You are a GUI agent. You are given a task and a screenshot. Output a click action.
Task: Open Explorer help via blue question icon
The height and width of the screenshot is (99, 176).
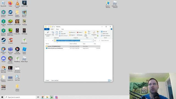tap(111, 29)
